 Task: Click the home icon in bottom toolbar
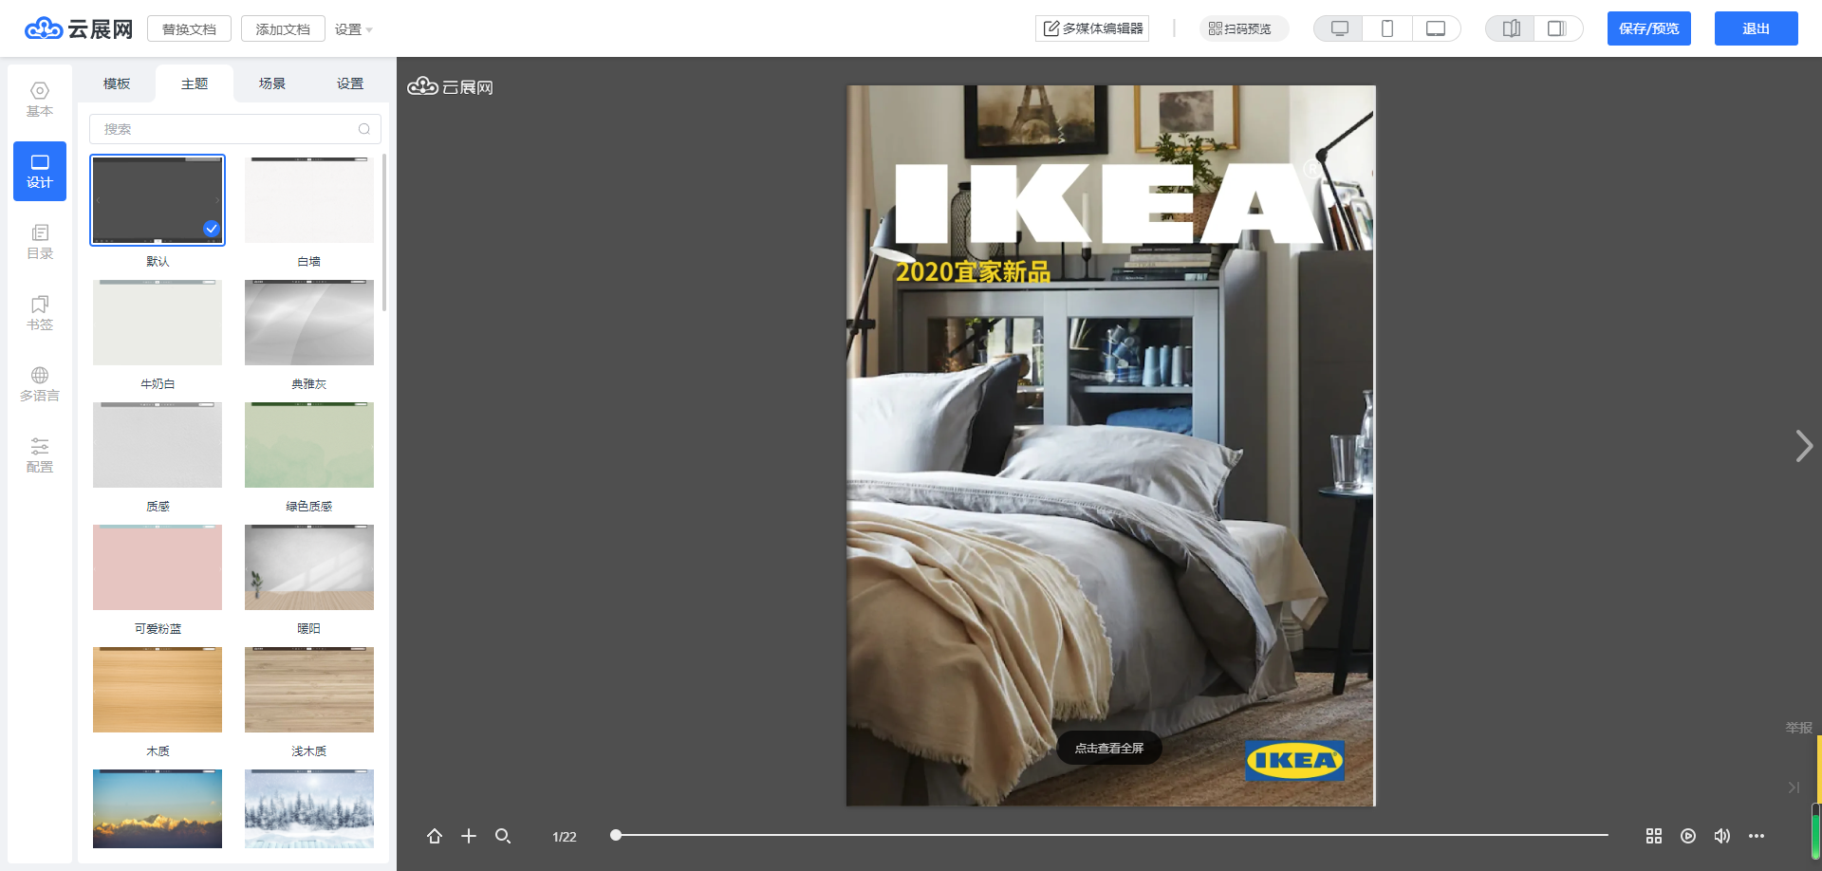435,836
